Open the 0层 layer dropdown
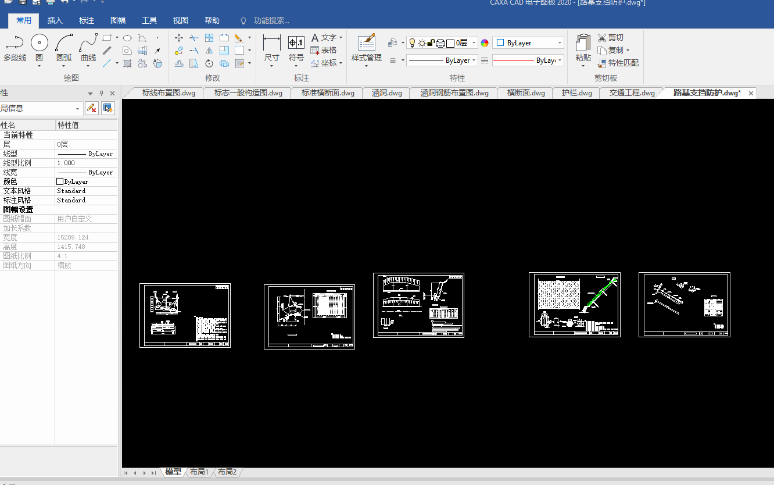The width and height of the screenshot is (774, 485). (x=474, y=43)
